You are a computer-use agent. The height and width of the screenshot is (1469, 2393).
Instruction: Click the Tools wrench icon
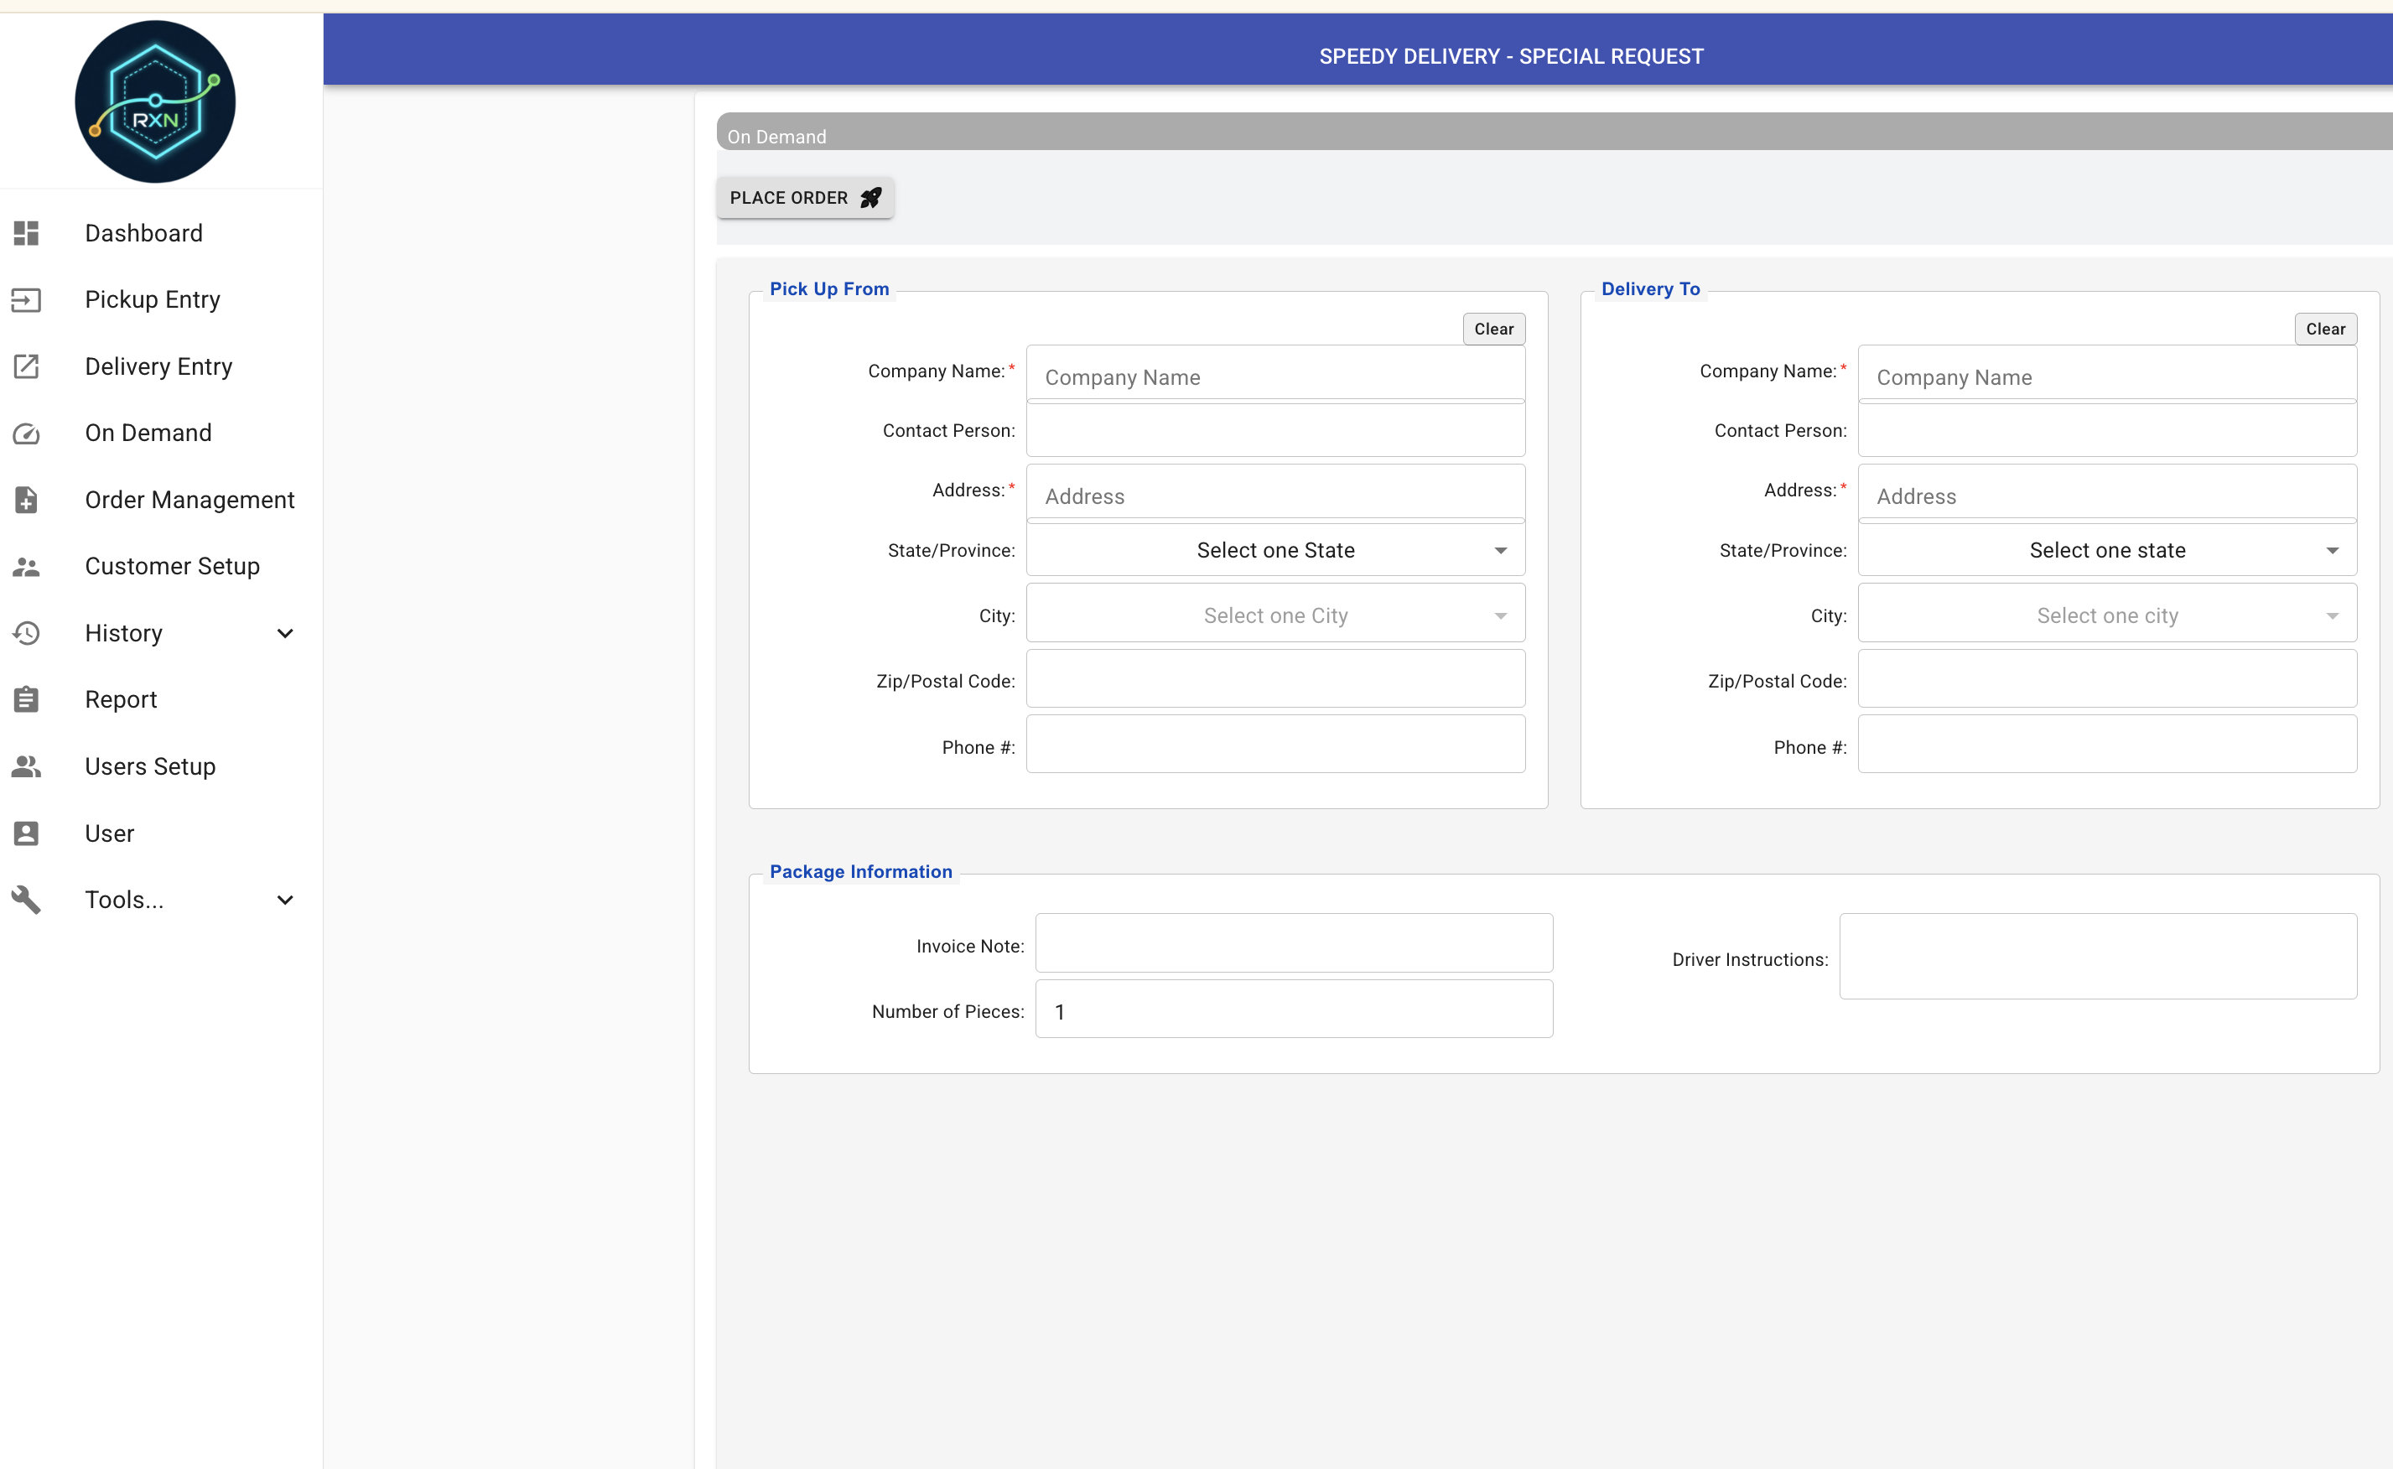pyautogui.click(x=26, y=900)
